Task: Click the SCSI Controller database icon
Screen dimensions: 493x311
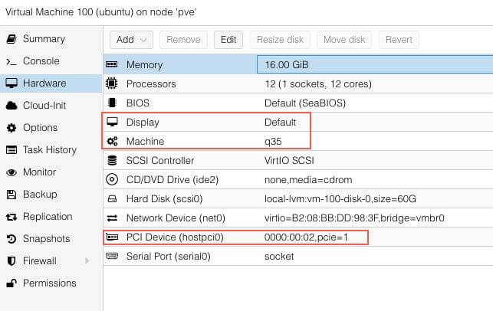Action: [112, 161]
